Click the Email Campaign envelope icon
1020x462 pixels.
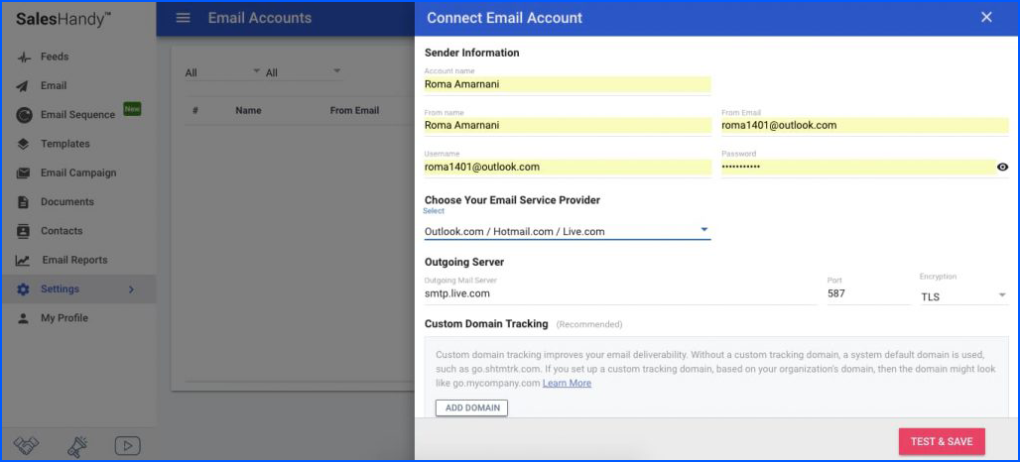24,173
